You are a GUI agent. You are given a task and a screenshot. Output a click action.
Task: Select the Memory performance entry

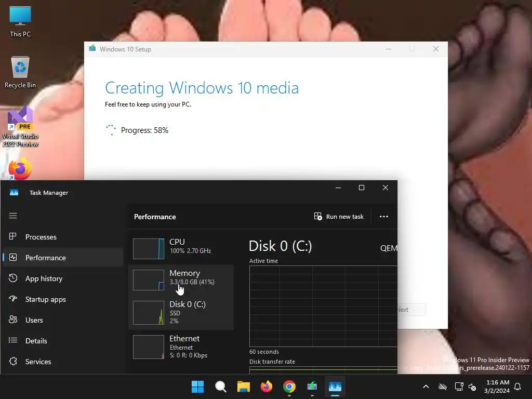click(x=181, y=280)
